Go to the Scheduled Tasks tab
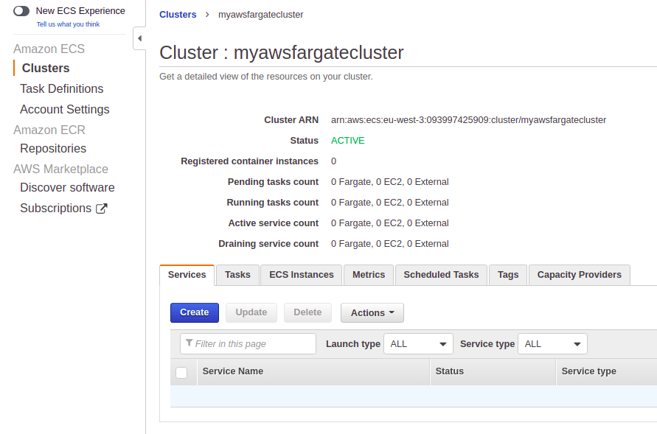The width and height of the screenshot is (657, 434). click(x=441, y=275)
